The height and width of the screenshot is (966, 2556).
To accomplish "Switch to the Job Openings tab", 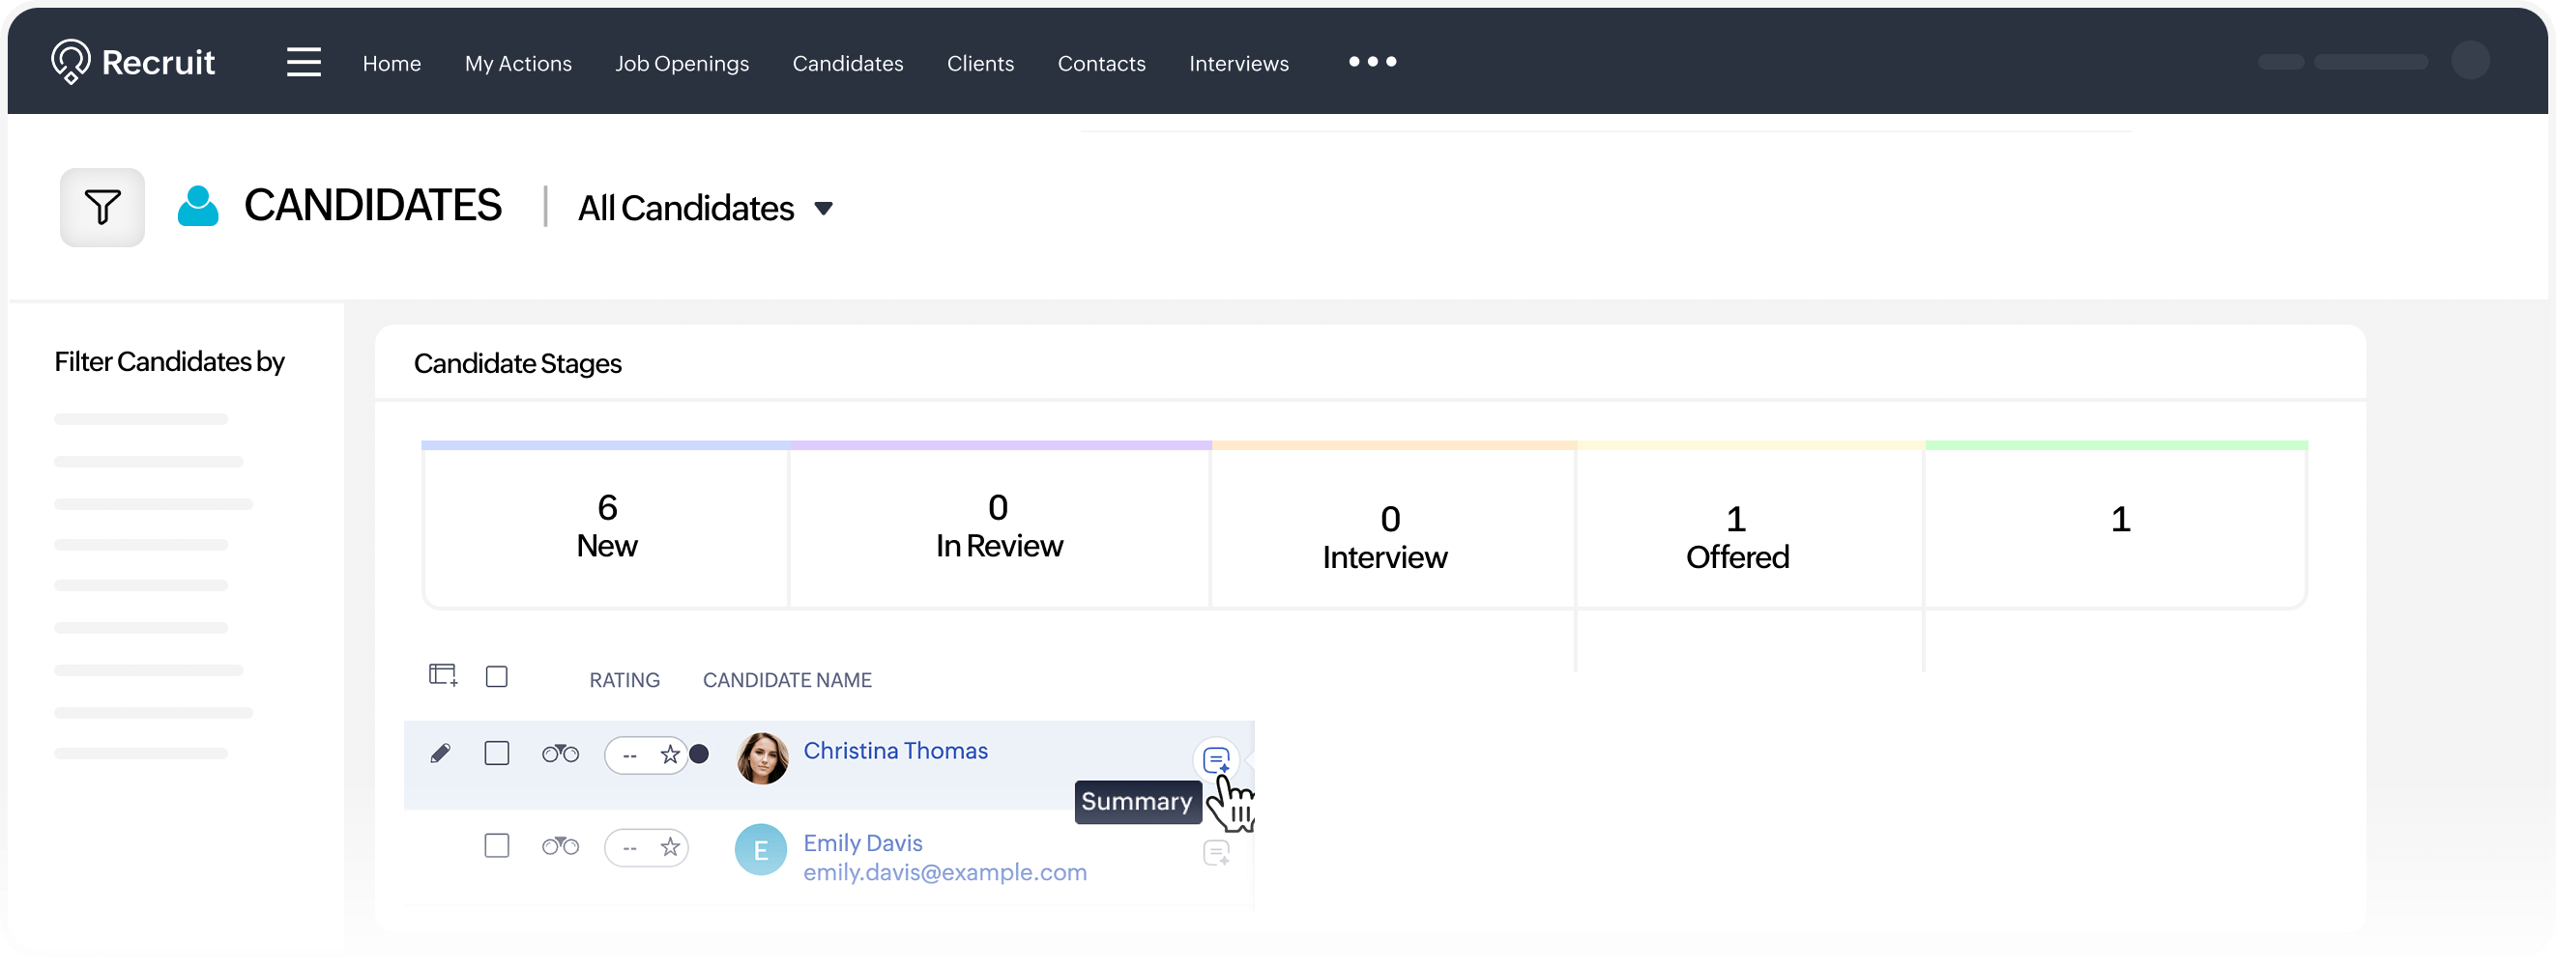I will coord(682,63).
